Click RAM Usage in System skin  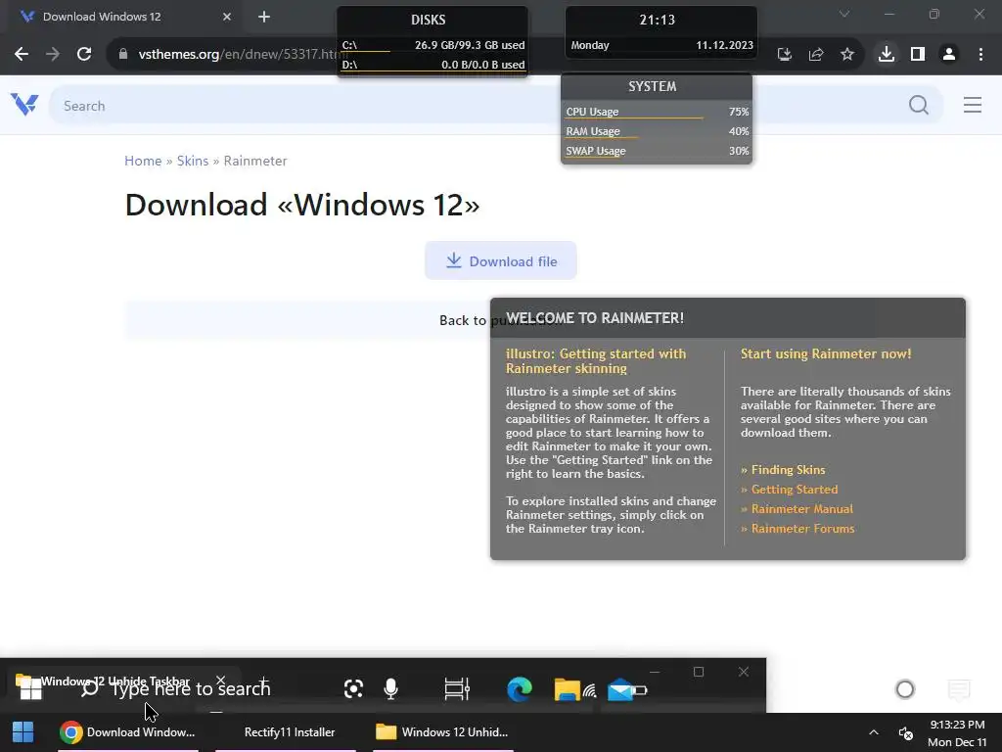tap(657, 132)
